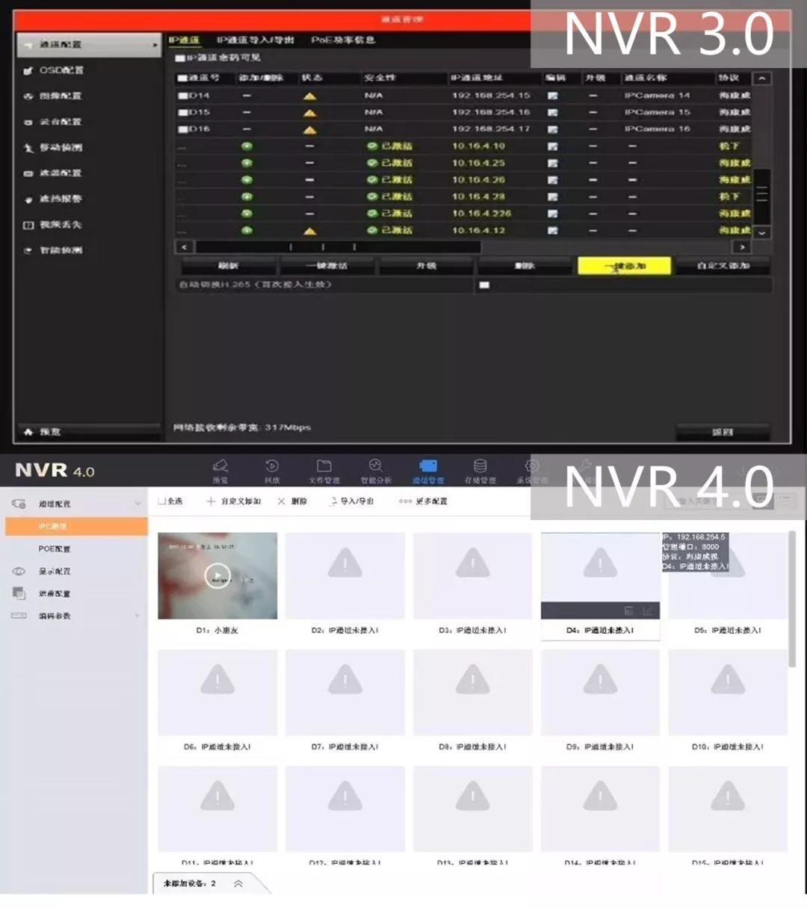The width and height of the screenshot is (807, 908).
Task: Open the edit icon for channel D16
Action: [x=552, y=129]
